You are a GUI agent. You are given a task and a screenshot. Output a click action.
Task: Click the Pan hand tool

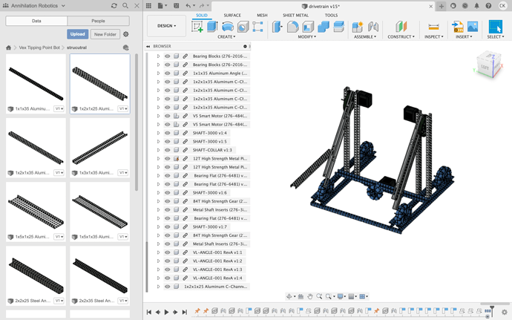click(x=310, y=296)
